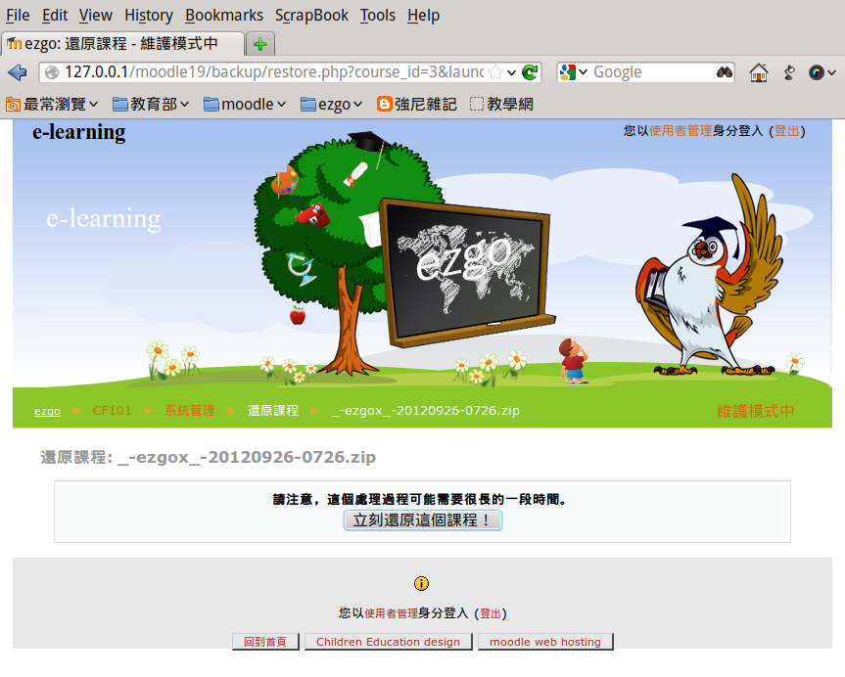
Task: Go to the browser home page icon
Action: coord(758,72)
